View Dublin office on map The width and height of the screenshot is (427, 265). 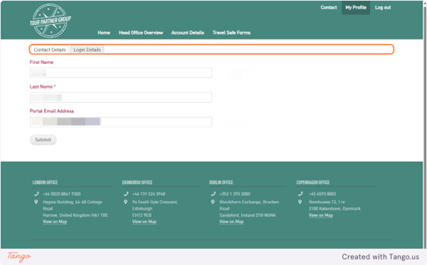pyautogui.click(x=231, y=222)
